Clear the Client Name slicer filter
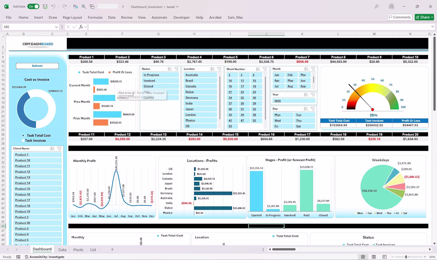Screen dimensions: 437x260 click(x=59, y=148)
